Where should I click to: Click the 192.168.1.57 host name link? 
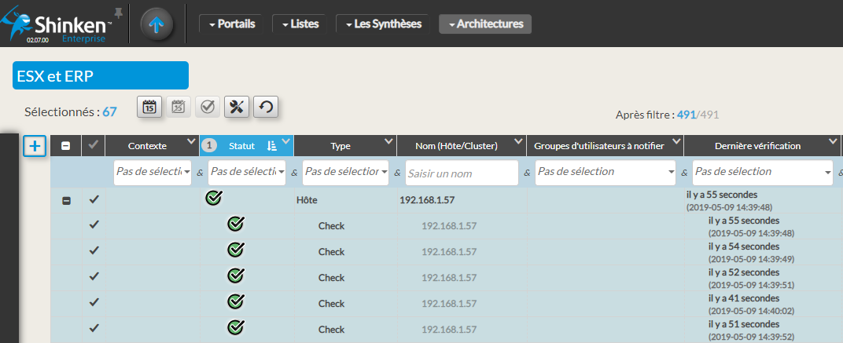427,200
